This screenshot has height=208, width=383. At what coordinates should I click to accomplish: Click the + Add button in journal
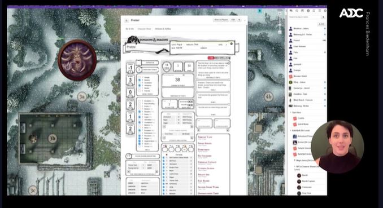pyautogui.click(x=321, y=24)
